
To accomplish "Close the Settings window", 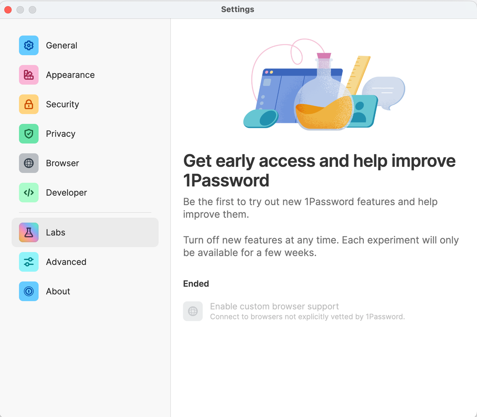I will (8, 10).
